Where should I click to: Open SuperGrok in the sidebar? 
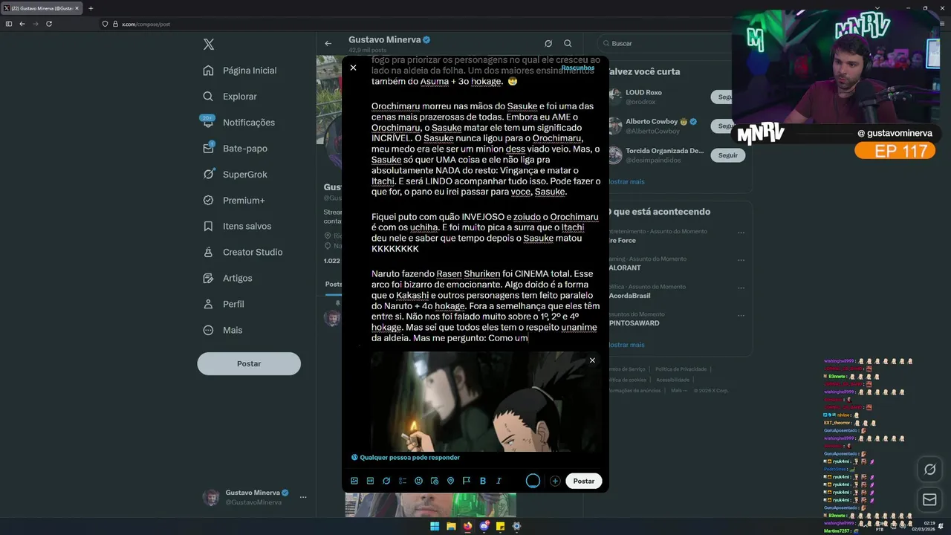[x=236, y=175]
